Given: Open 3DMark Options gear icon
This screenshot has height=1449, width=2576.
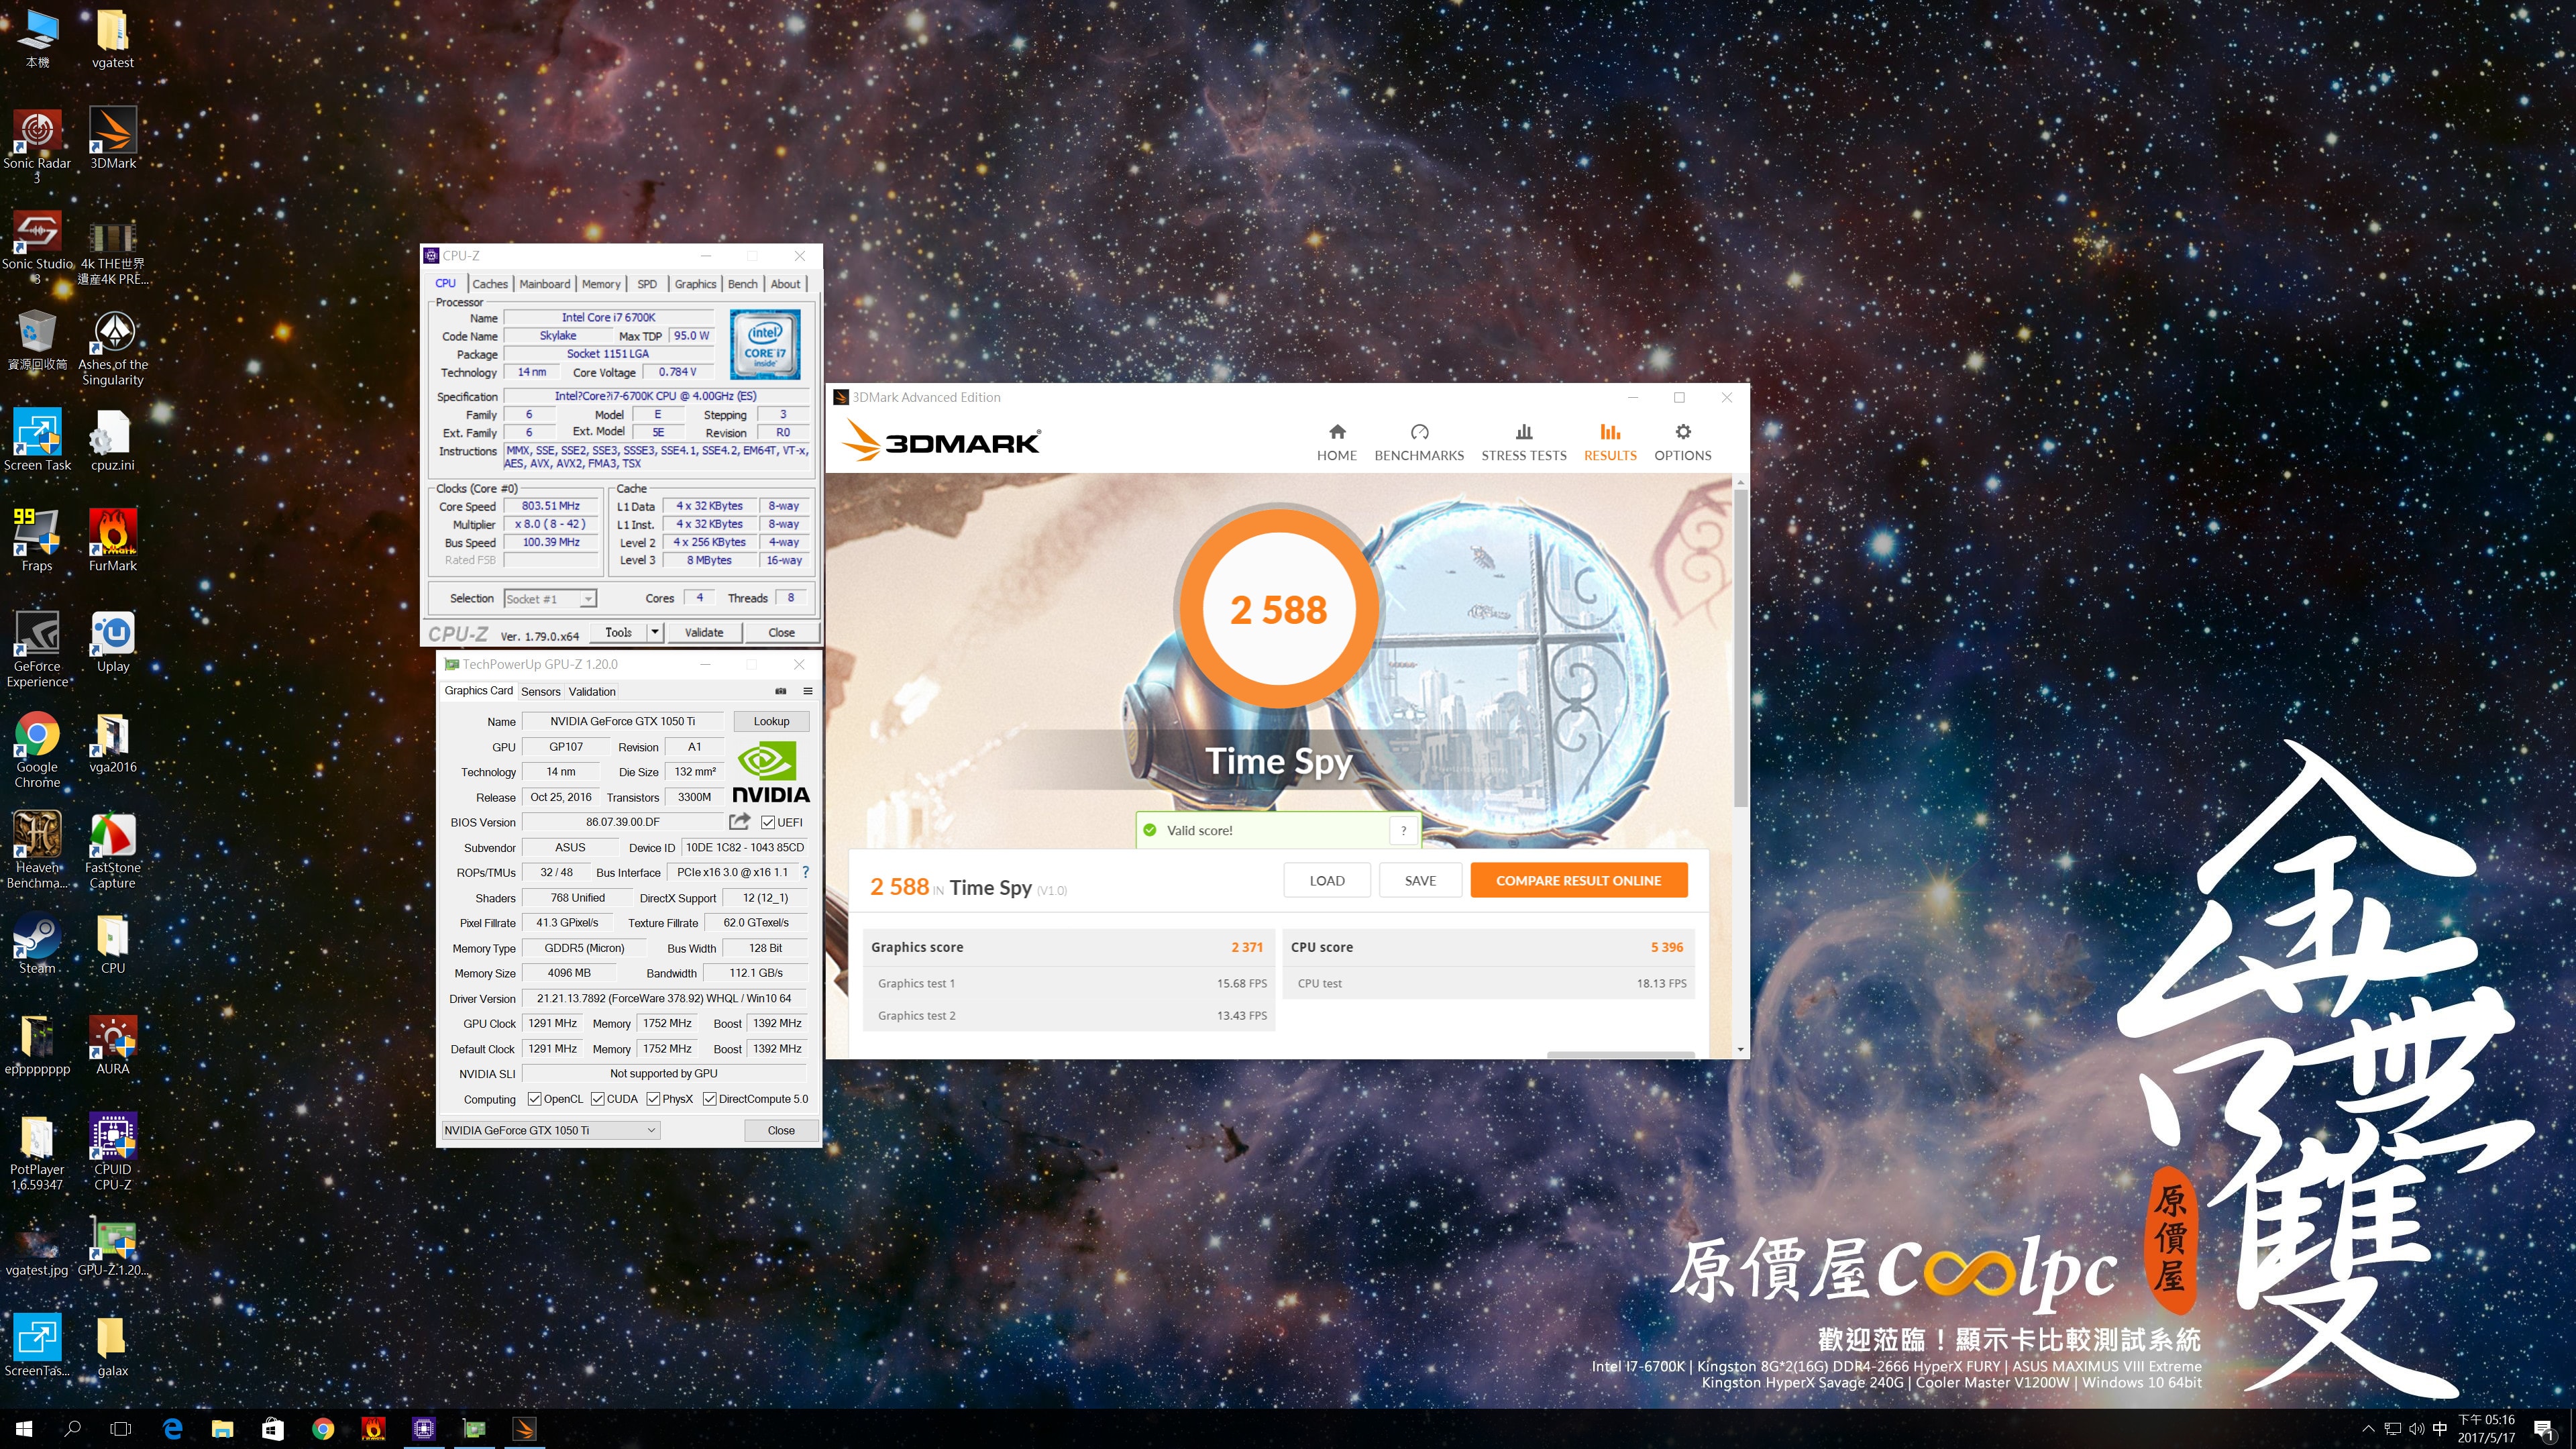Looking at the screenshot, I should [x=1682, y=432].
